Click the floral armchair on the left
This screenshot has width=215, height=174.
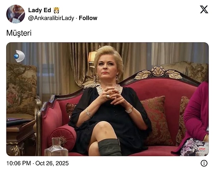click(x=21, y=91)
